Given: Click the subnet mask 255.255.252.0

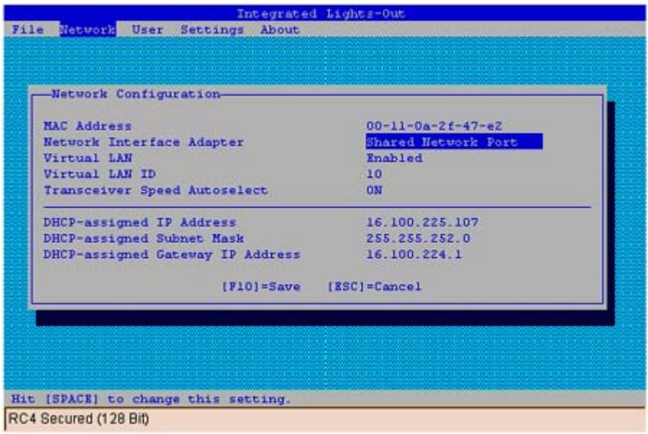Looking at the screenshot, I should point(419,239).
